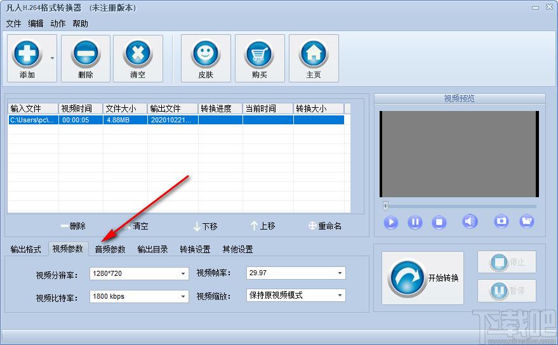
Task: Switch to the 其他设置 tab
Action: pos(237,249)
